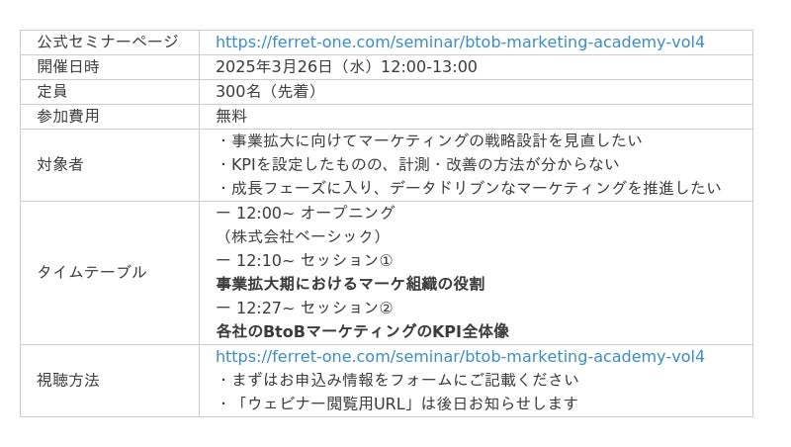Click the line about データドリブンなマーケティング

[469, 188]
